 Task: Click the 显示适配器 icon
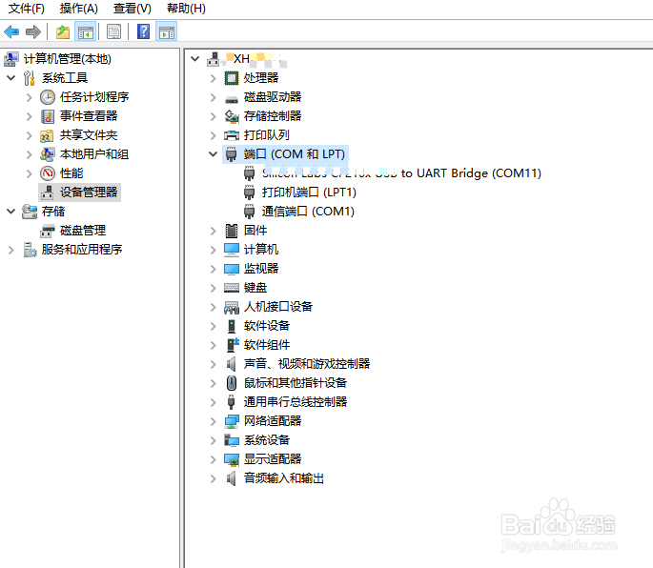[232, 459]
